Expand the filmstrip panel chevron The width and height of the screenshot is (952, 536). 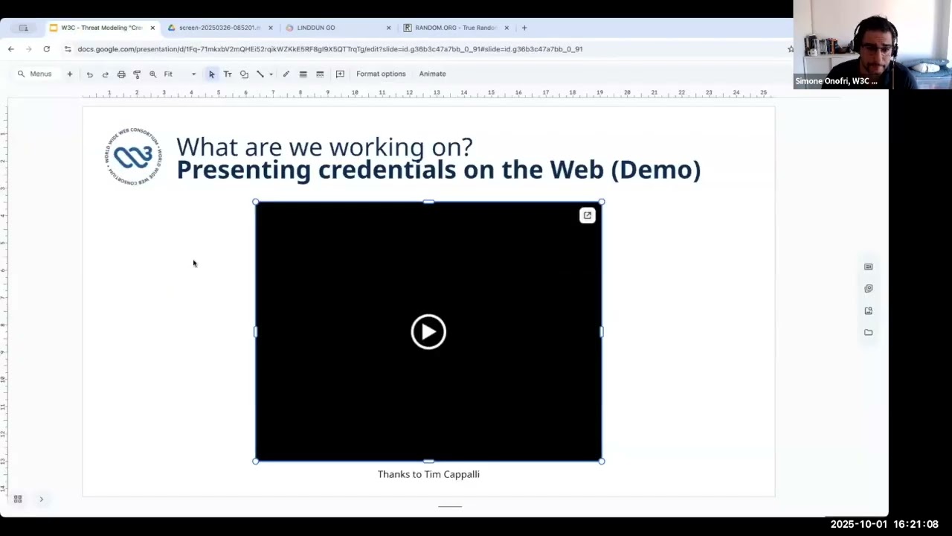pyautogui.click(x=41, y=499)
